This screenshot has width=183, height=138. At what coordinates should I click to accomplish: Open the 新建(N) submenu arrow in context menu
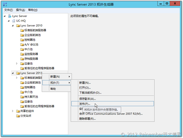(69, 77)
